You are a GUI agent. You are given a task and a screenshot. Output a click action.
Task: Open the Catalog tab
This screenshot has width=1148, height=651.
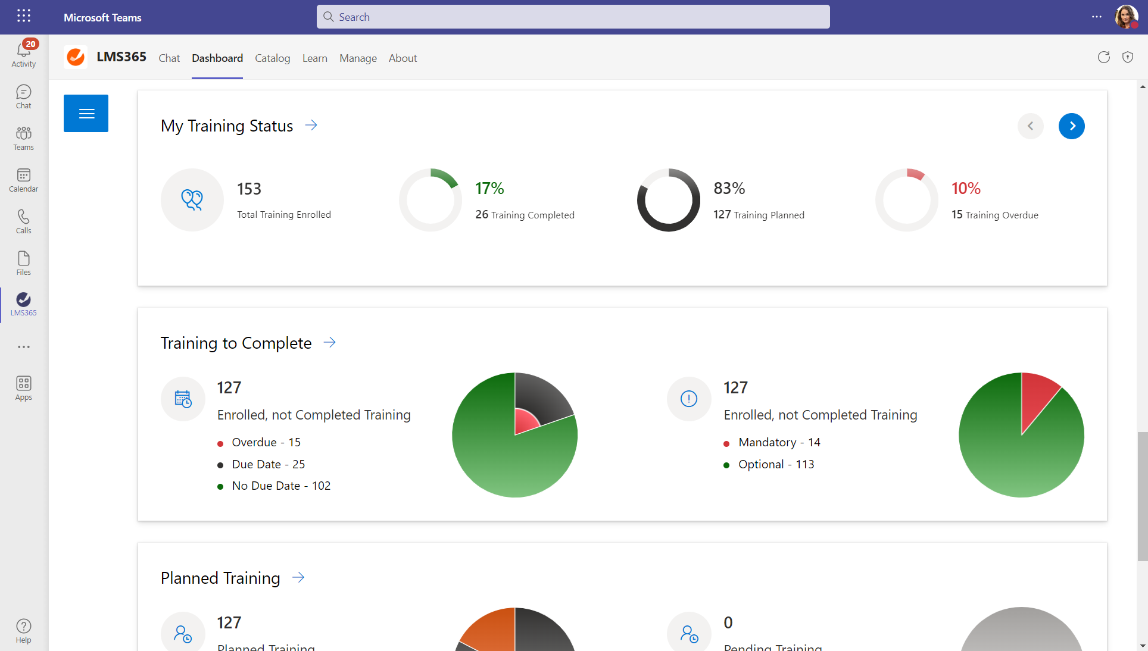coord(273,58)
